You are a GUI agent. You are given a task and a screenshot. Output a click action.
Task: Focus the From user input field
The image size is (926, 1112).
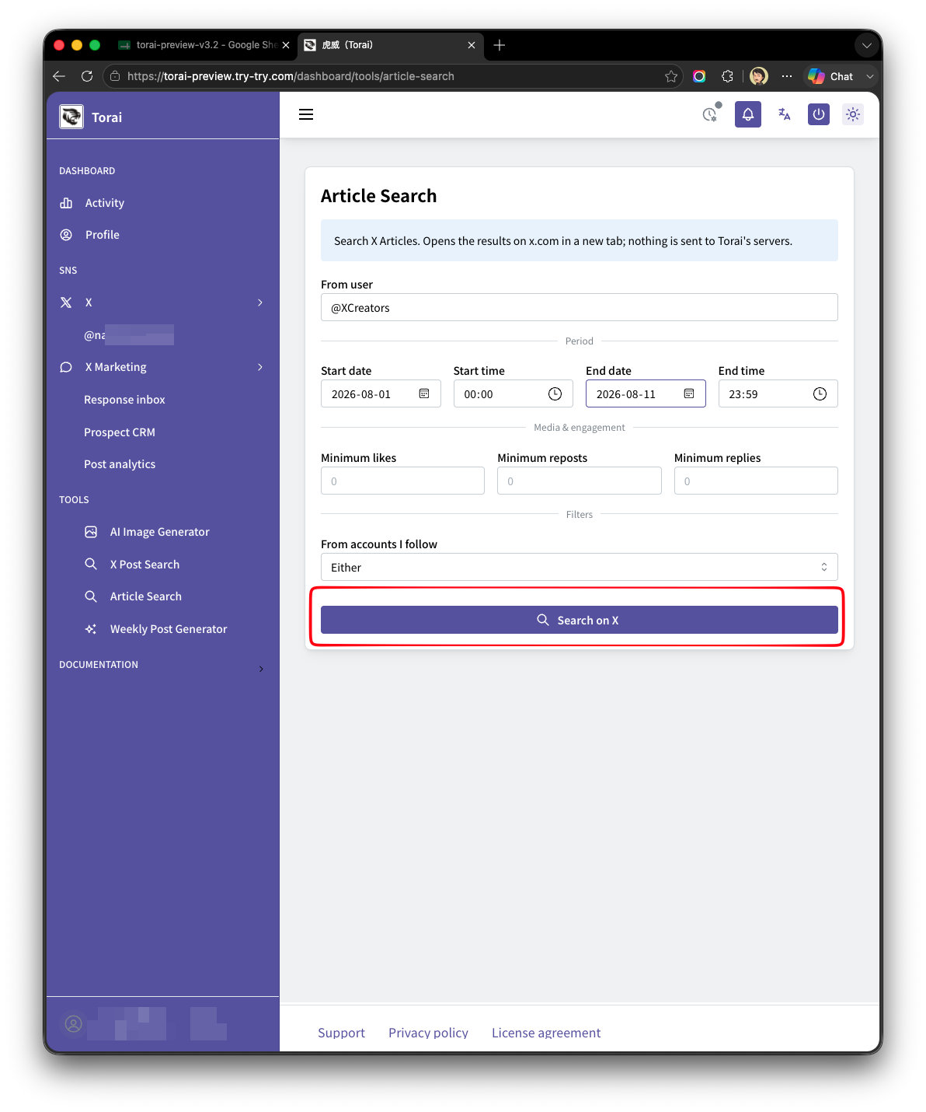(x=580, y=307)
